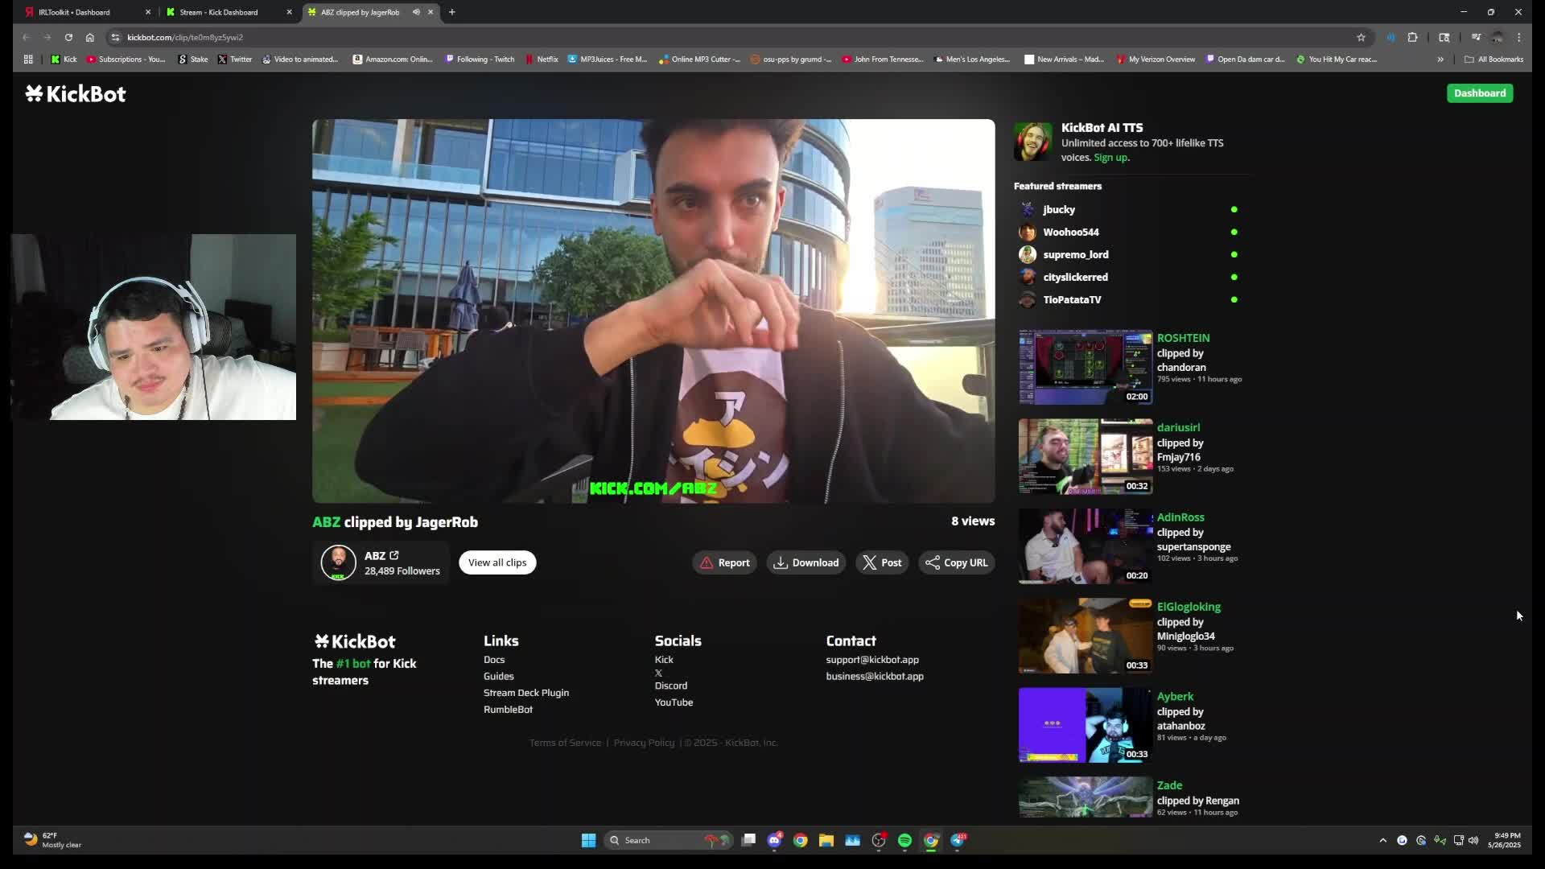Open the Chrome three-dot menu

click(1519, 37)
